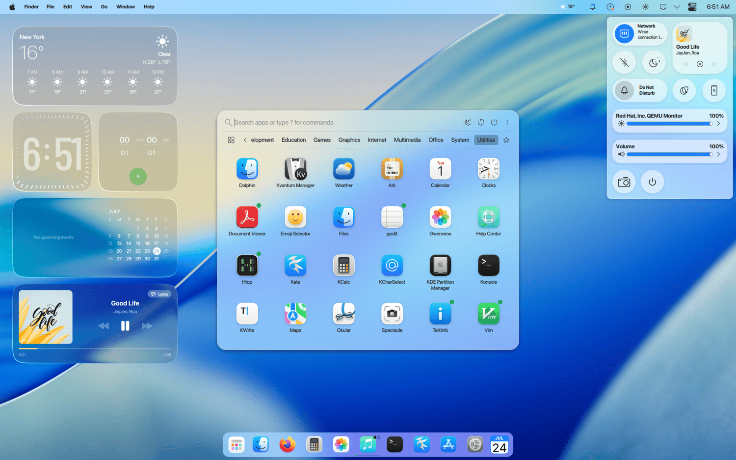Screen dimensions: 736x460
Task: Launch KCharSelect character picker
Action: (x=392, y=266)
